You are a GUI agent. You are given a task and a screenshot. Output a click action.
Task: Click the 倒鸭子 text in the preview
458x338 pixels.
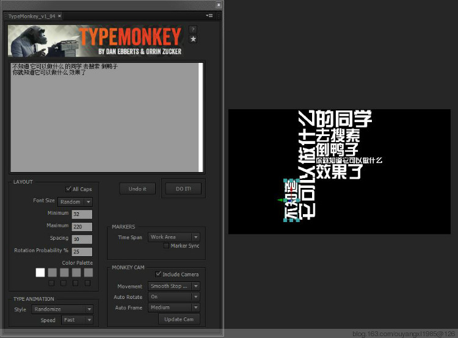336,149
